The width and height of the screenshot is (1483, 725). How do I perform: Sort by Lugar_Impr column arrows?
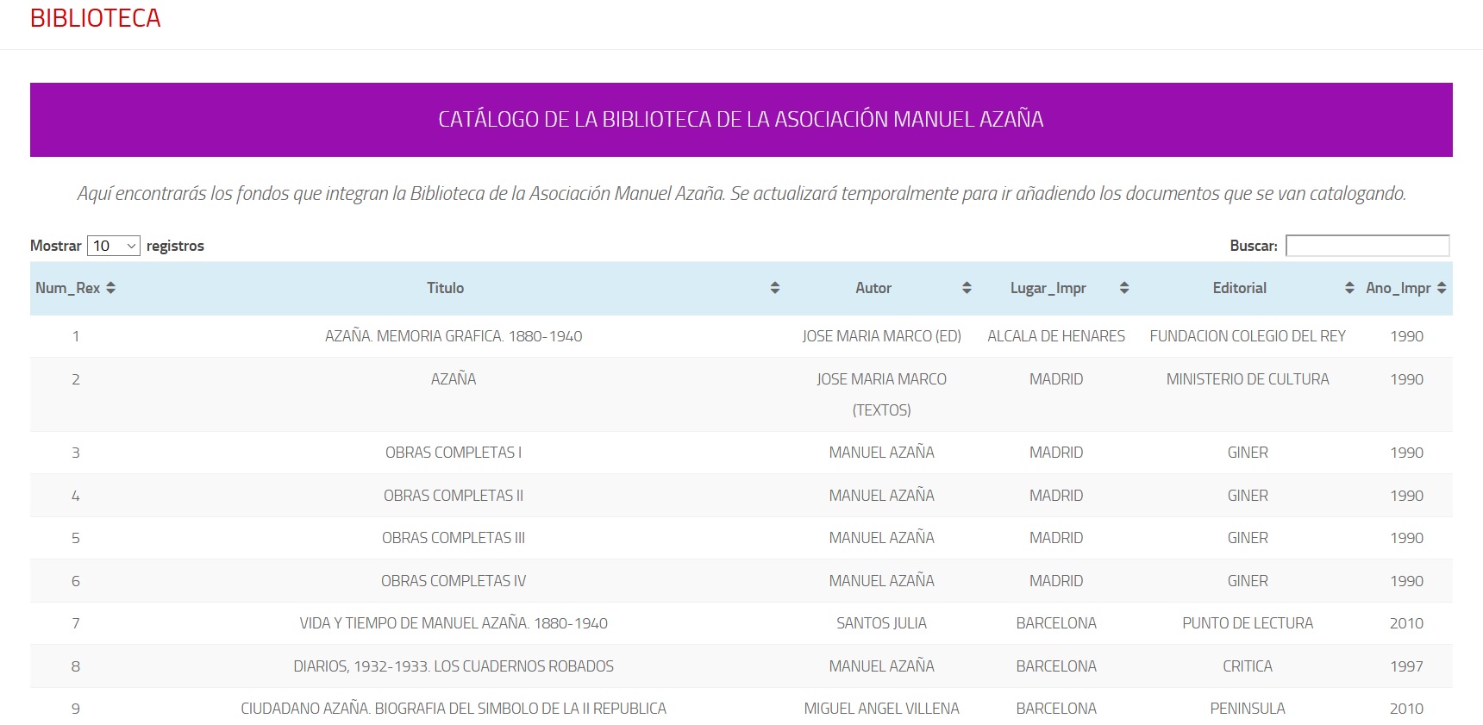[x=1124, y=288]
